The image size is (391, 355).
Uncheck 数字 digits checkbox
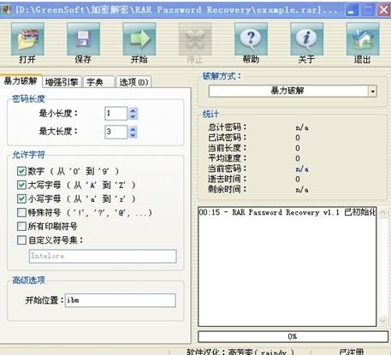pyautogui.click(x=21, y=171)
